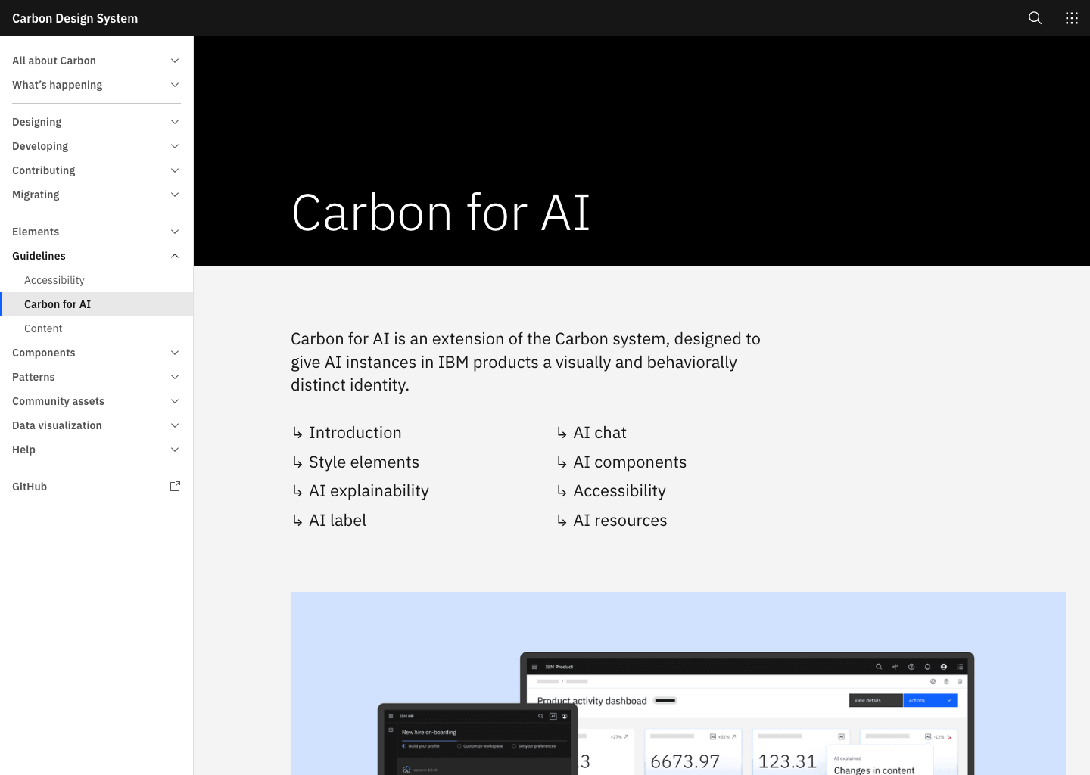
Task: Click the toggle switch beside Product activity dashboard
Action: (x=665, y=701)
